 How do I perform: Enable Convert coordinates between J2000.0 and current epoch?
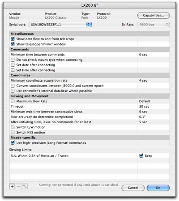coord(13,86)
